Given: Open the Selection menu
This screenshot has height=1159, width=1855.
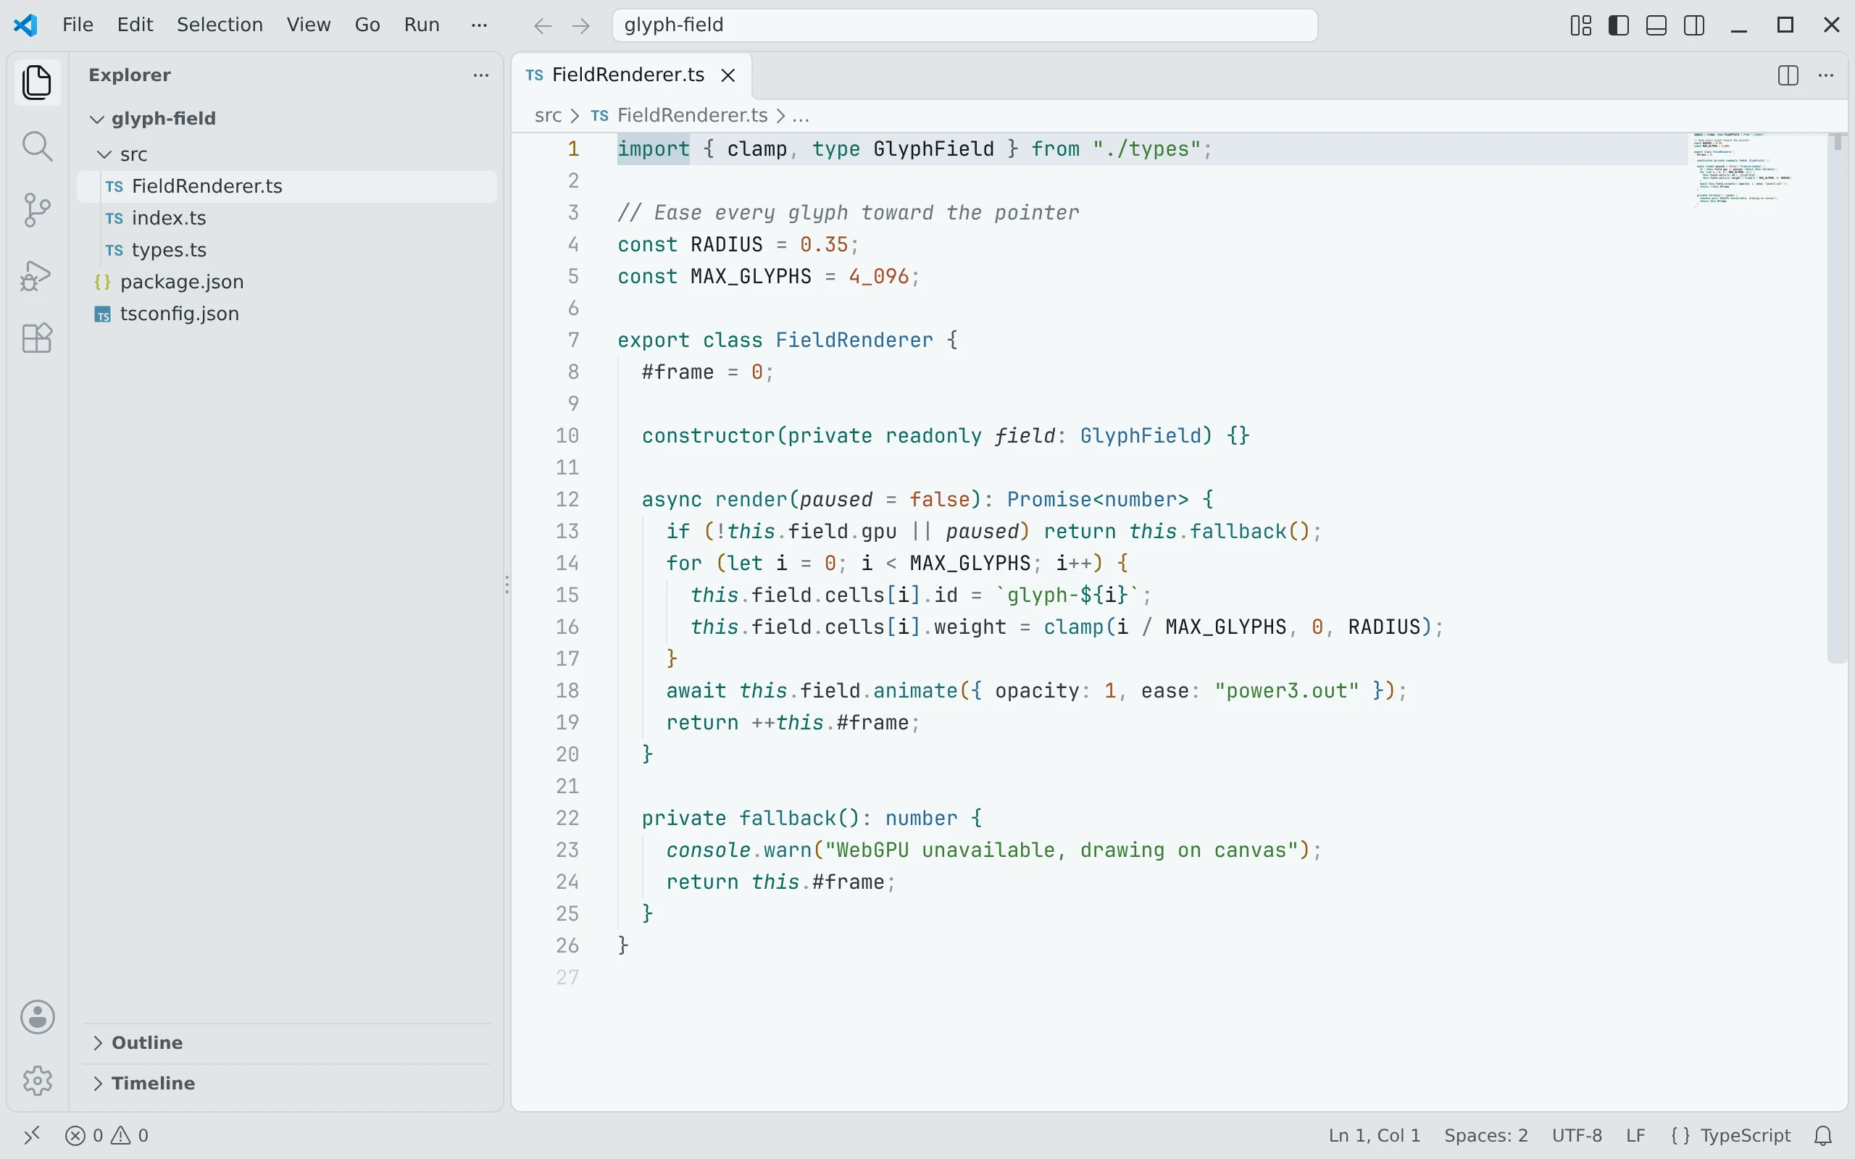Looking at the screenshot, I should 220,25.
